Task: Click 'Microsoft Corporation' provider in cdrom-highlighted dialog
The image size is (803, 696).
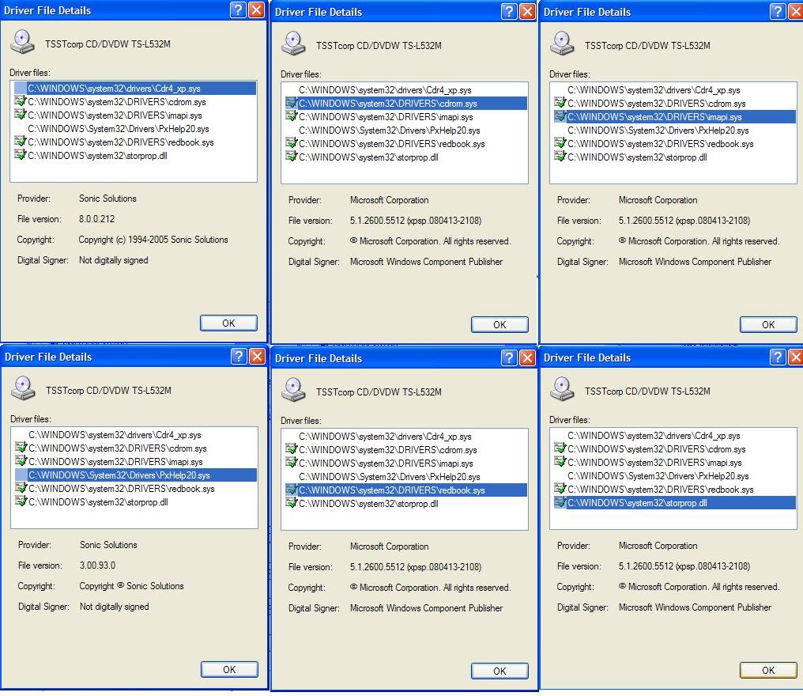Action: click(389, 200)
